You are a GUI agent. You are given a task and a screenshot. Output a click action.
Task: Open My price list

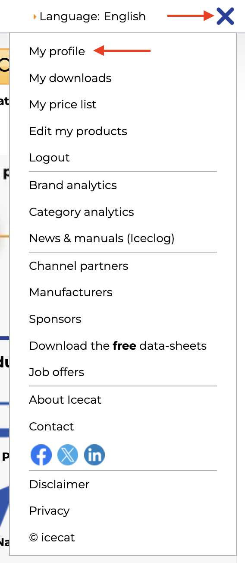(x=63, y=104)
